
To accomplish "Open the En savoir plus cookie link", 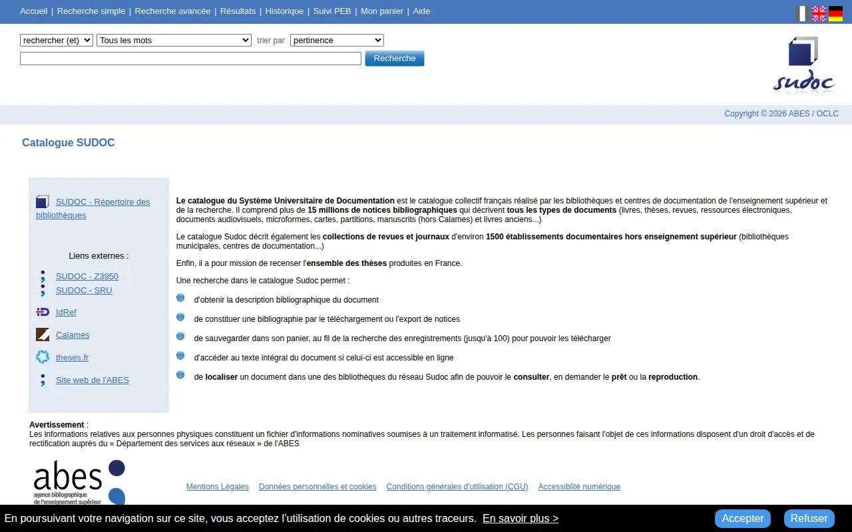I will point(521,518).
